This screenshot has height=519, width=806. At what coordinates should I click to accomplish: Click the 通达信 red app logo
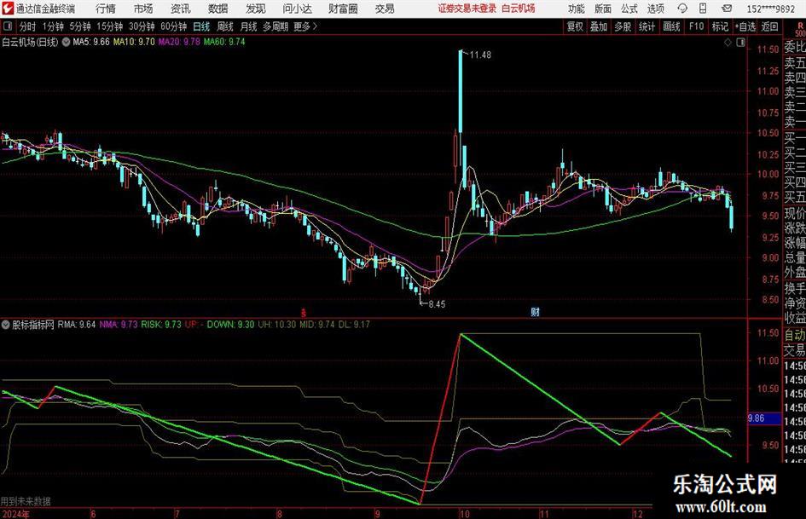tap(8, 9)
